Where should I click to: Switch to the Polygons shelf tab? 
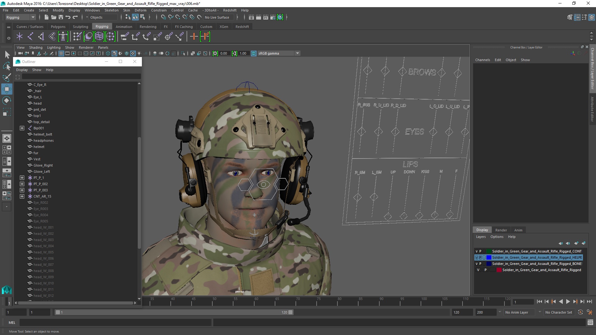(x=58, y=27)
